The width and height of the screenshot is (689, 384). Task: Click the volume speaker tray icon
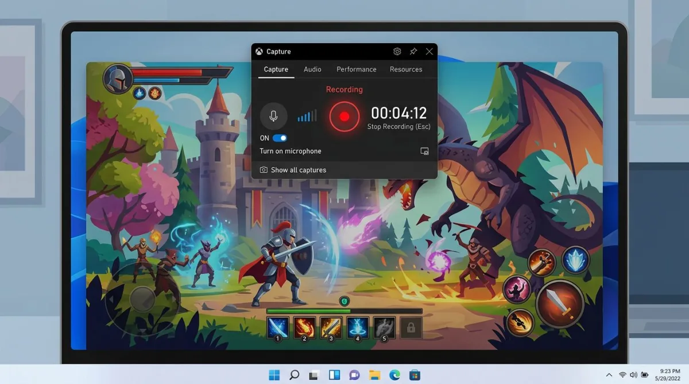click(x=633, y=375)
